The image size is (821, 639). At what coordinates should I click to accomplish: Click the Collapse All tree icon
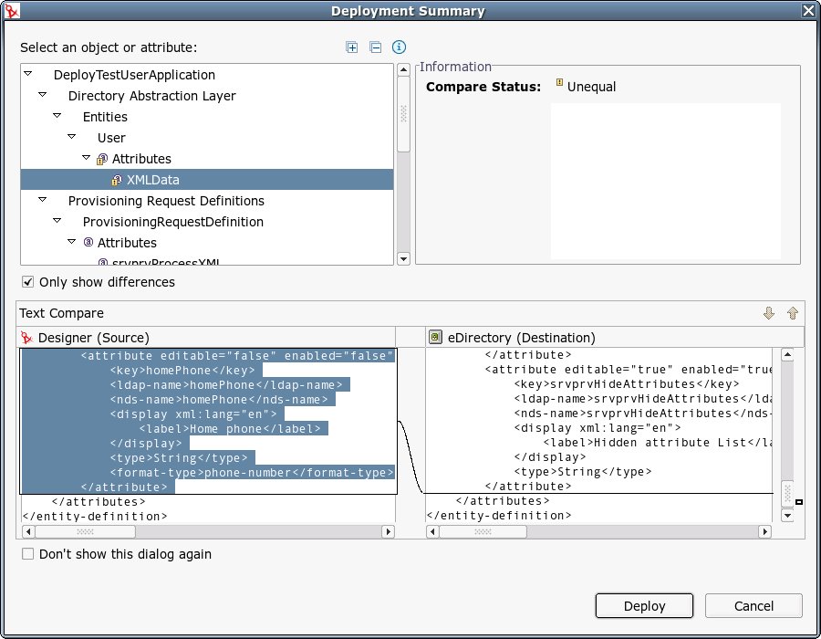pyautogui.click(x=376, y=47)
